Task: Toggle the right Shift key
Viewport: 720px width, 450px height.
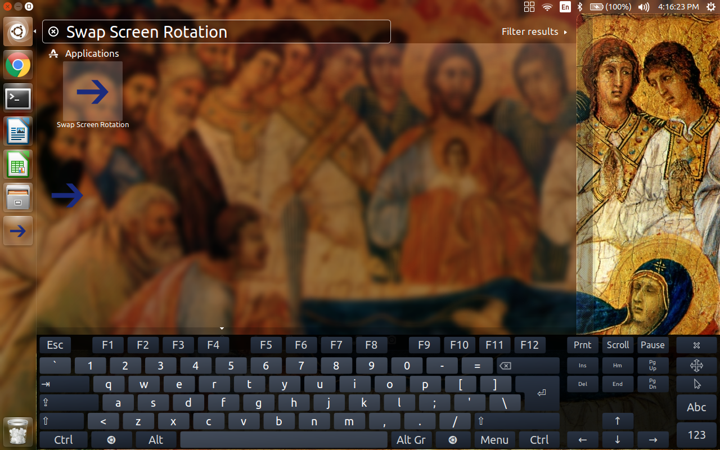Action: click(x=517, y=421)
